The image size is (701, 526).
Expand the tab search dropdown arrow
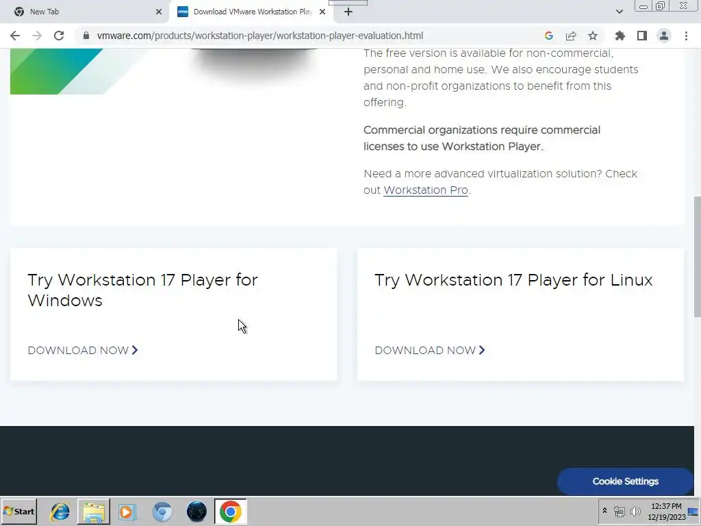619,12
